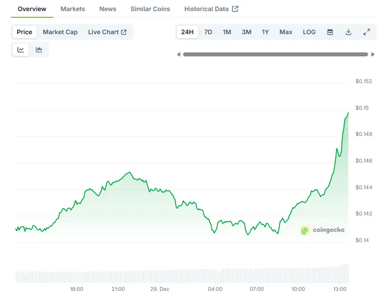The width and height of the screenshot is (388, 298).
Task: Download chart data icon
Action: tap(348, 32)
